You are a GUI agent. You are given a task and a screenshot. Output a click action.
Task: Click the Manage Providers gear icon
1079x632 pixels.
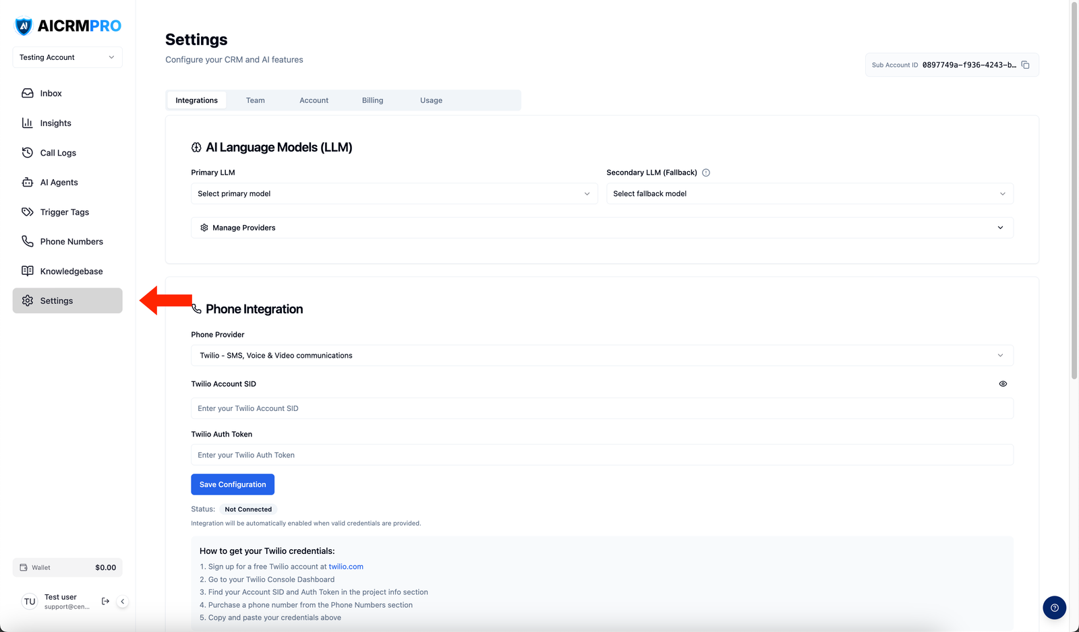[204, 228]
